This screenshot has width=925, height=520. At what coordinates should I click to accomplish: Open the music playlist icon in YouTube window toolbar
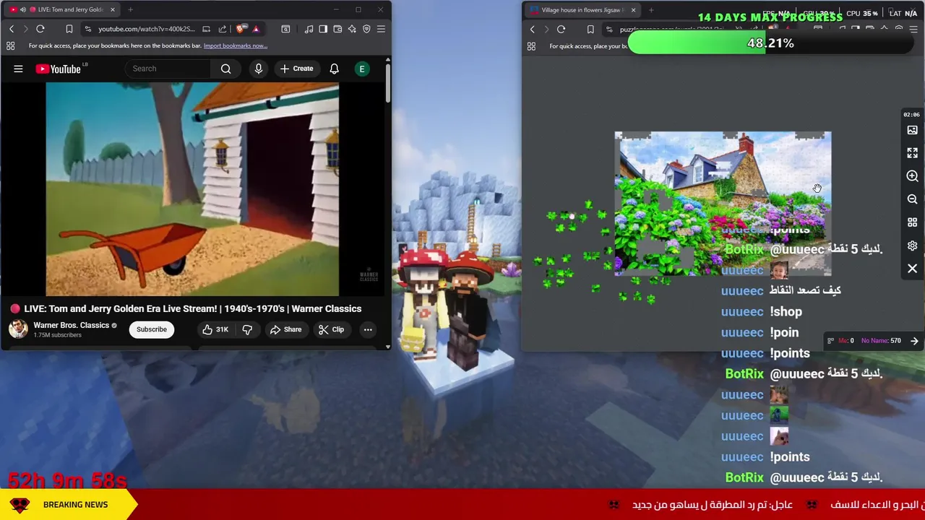coord(309,29)
